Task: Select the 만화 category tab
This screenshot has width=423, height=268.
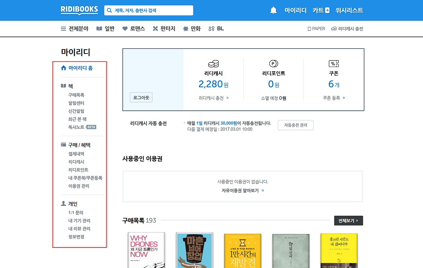Action: 192,29
